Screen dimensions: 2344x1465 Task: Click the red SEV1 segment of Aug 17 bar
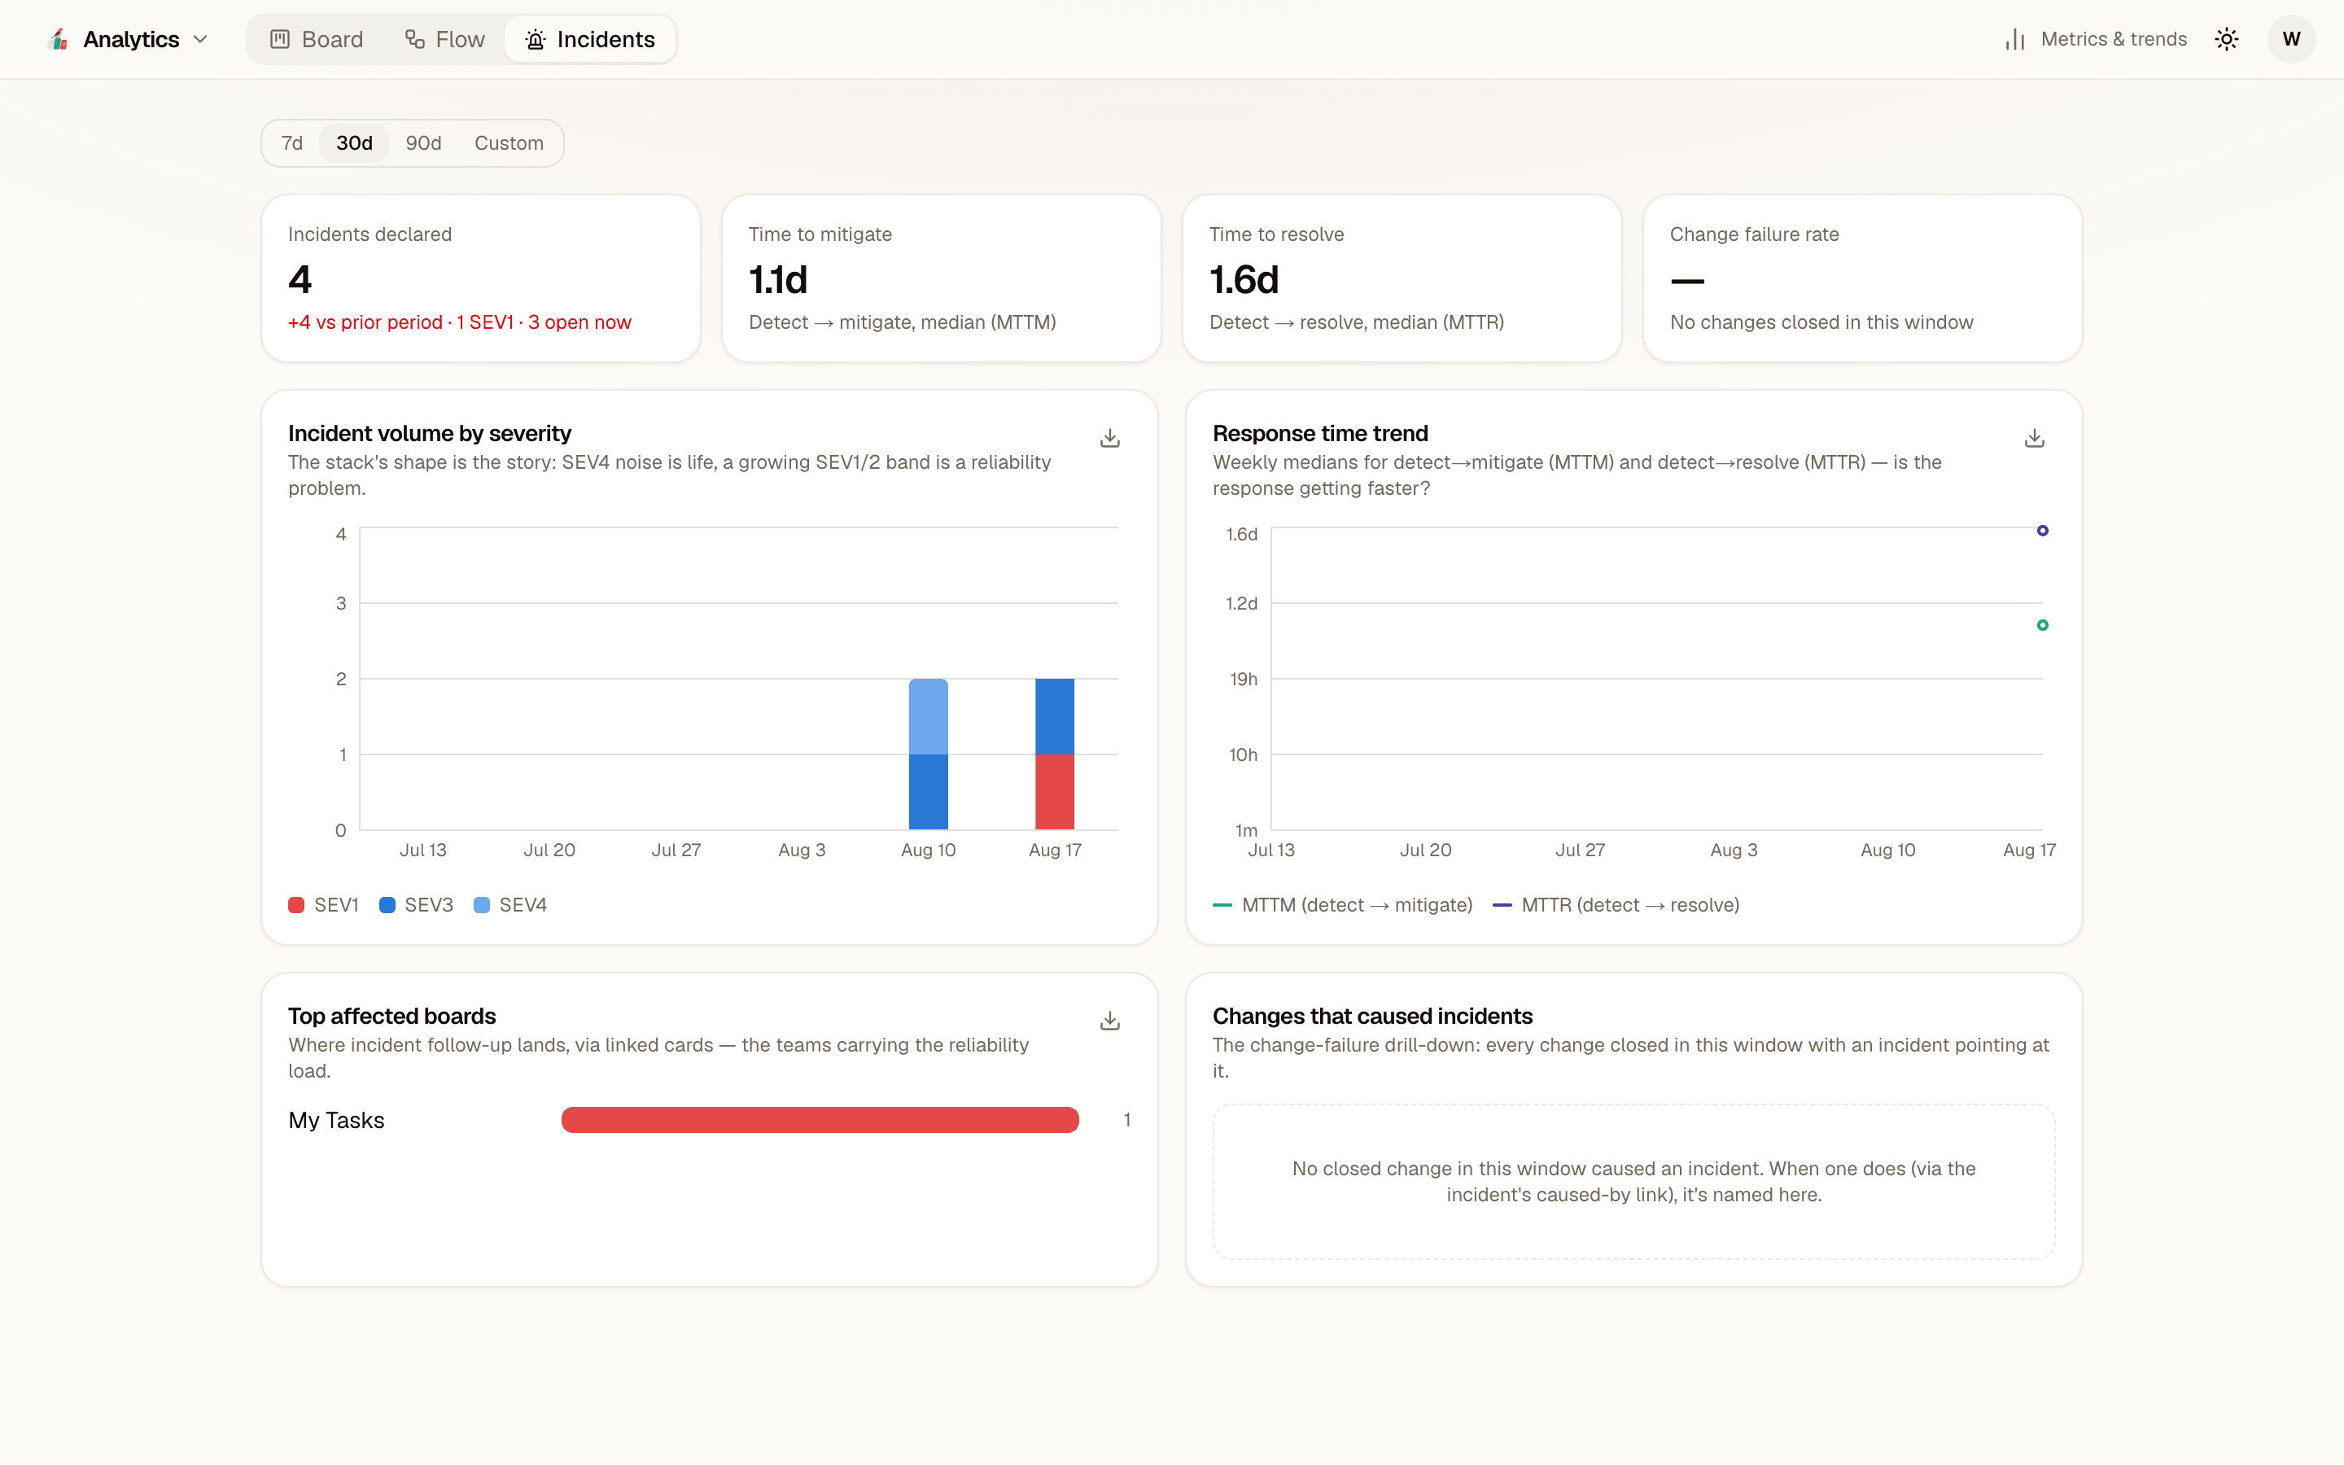tap(1055, 792)
